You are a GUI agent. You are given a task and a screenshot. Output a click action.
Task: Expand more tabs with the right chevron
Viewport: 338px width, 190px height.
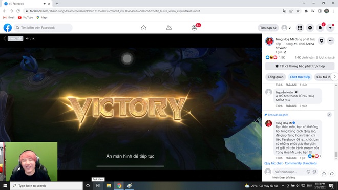[334, 77]
